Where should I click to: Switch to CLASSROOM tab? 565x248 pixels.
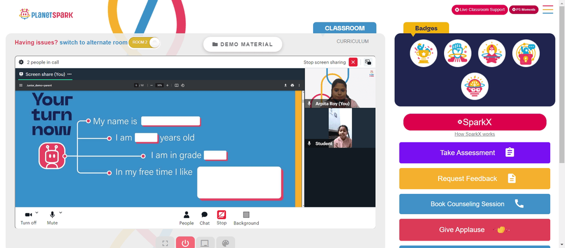tap(345, 28)
